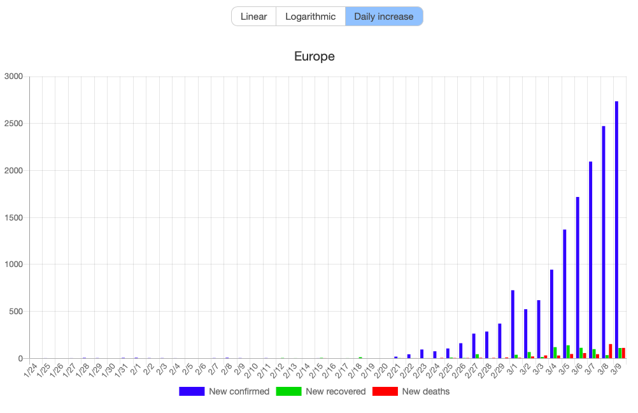Click the blue confirmed bar for 3/4

(x=552, y=314)
